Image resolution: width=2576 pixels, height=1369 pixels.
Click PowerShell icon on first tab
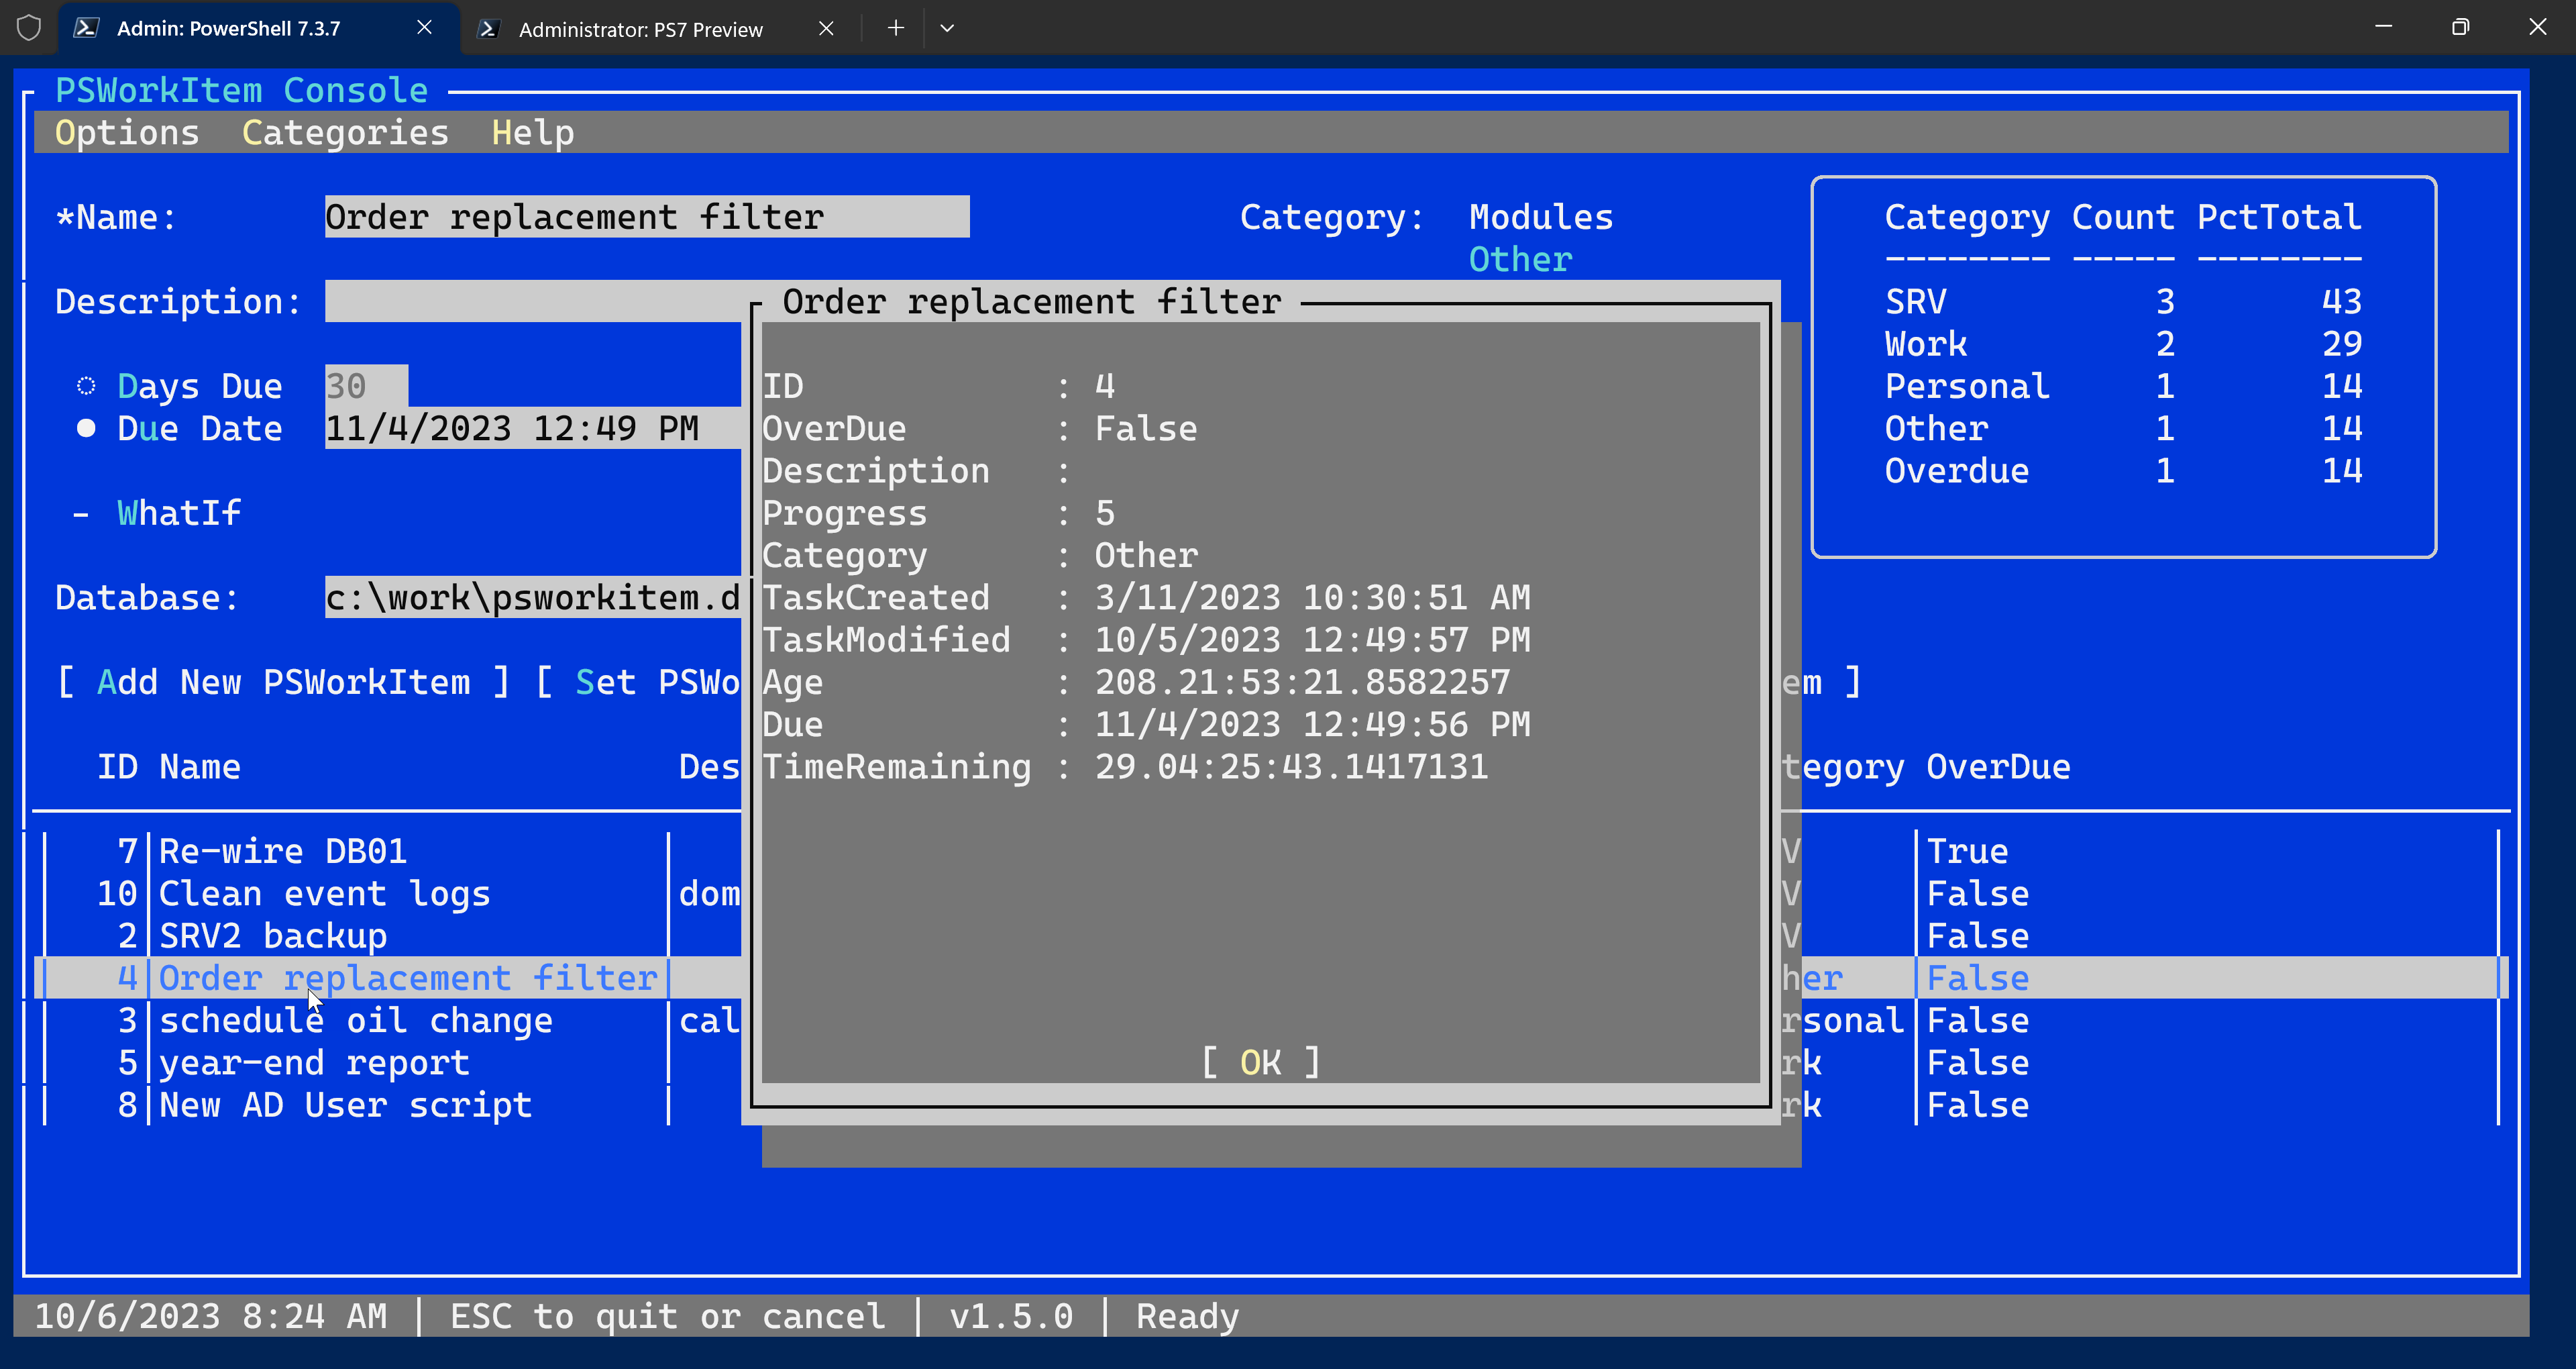click(x=87, y=28)
